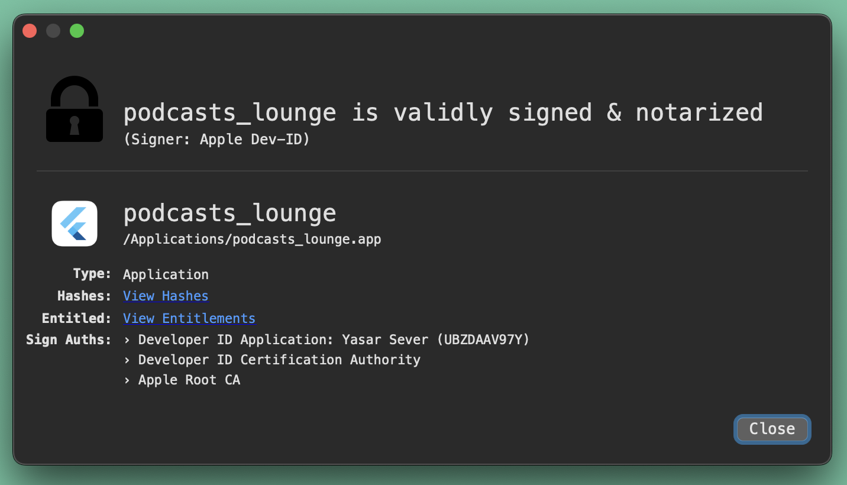Click the black padlock signing status icon
The height and width of the screenshot is (485, 847).
click(75, 109)
